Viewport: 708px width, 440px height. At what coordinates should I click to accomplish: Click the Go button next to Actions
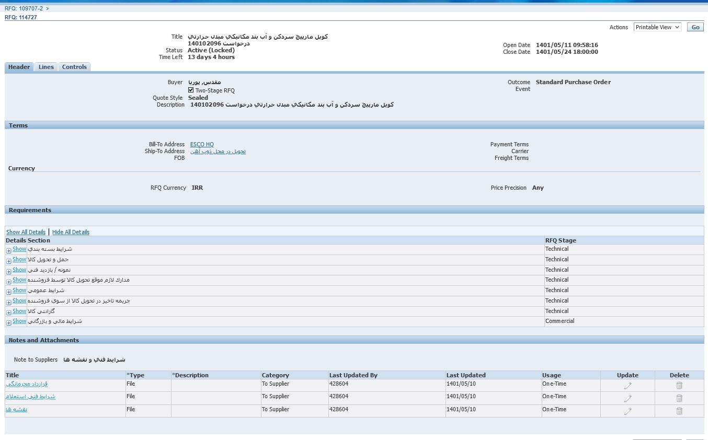pos(695,27)
